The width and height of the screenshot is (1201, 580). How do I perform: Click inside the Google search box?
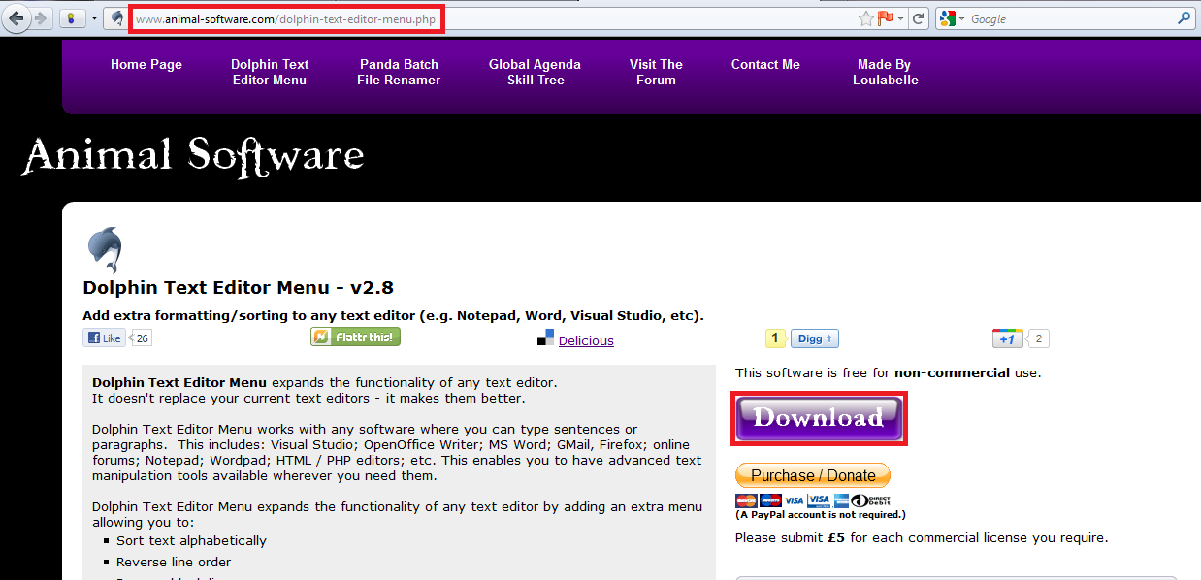(1070, 18)
